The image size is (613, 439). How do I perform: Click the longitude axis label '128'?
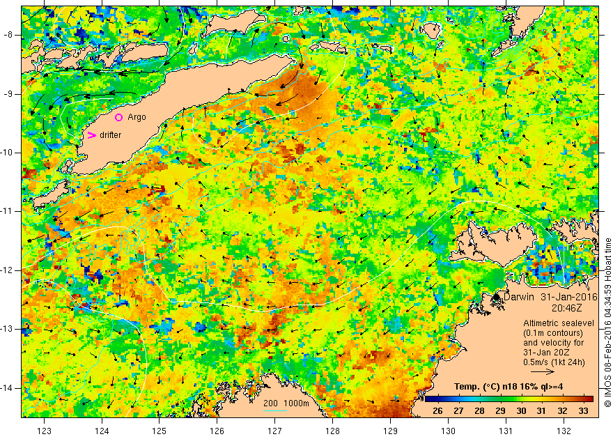pyautogui.click(x=333, y=431)
